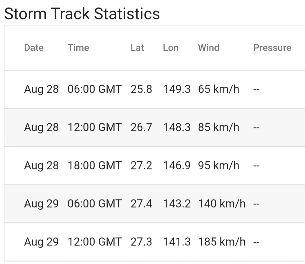Click the longitude cell showing 143.2
Viewport: 305px width, 264px height.
[x=176, y=204]
